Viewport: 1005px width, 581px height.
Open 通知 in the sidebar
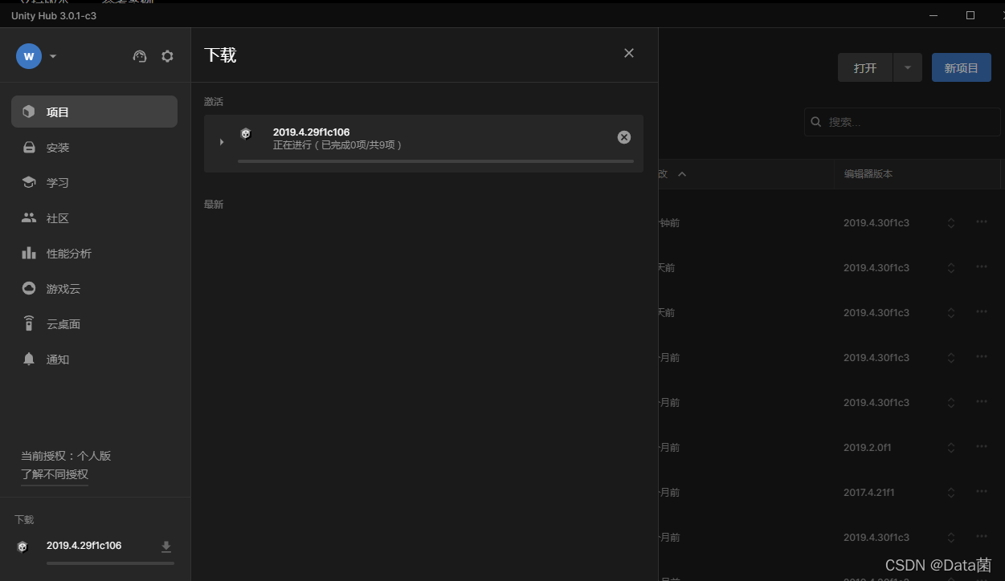[94, 360]
